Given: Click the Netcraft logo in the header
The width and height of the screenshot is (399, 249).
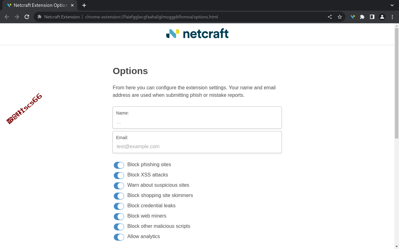Looking at the screenshot, I should tap(197, 34).
